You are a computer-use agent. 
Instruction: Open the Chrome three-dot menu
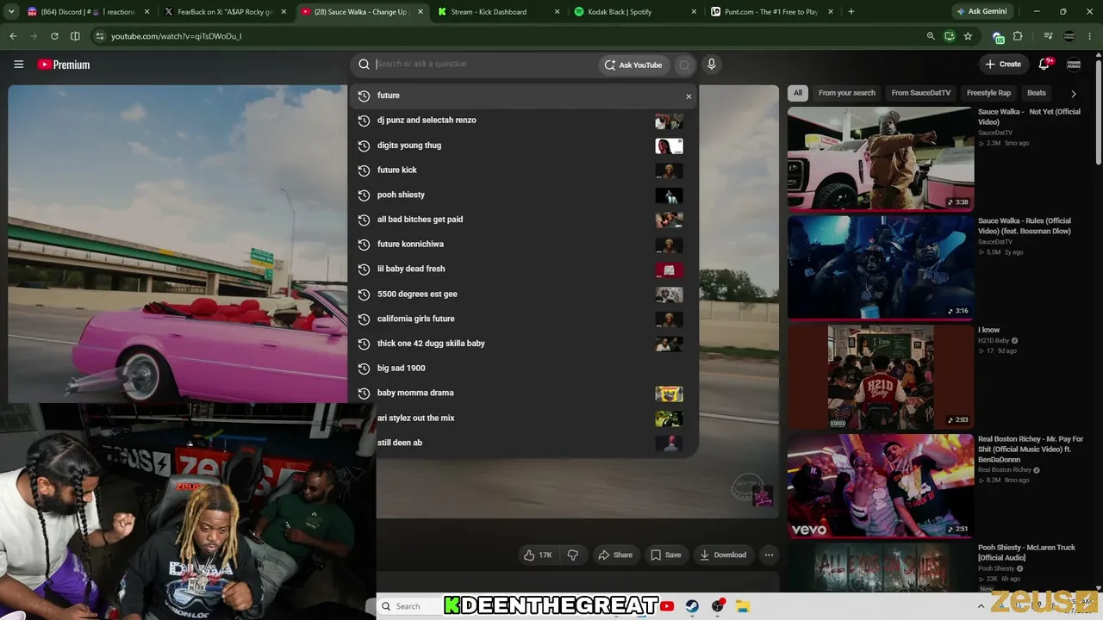[x=1090, y=36]
